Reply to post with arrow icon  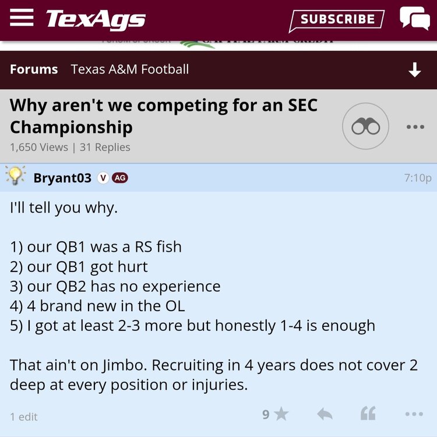325,414
